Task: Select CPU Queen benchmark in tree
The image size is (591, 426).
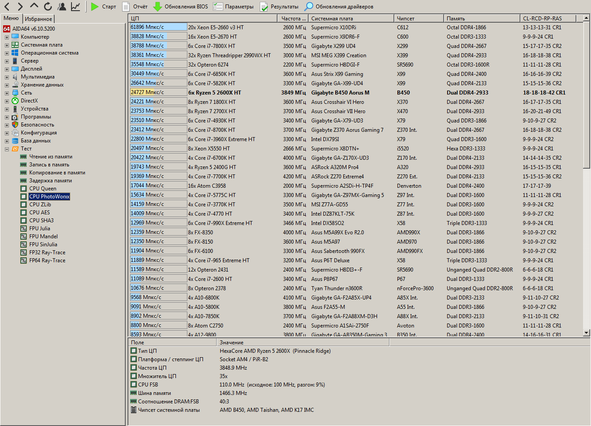Action: pyautogui.click(x=43, y=189)
